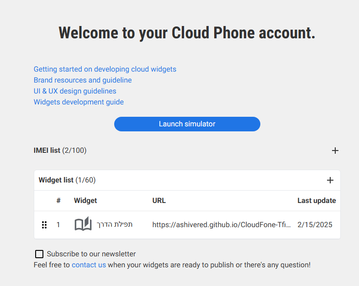Visit the UI & UX design guidelines
Viewport: 359px width, 286px height.
[75, 91]
